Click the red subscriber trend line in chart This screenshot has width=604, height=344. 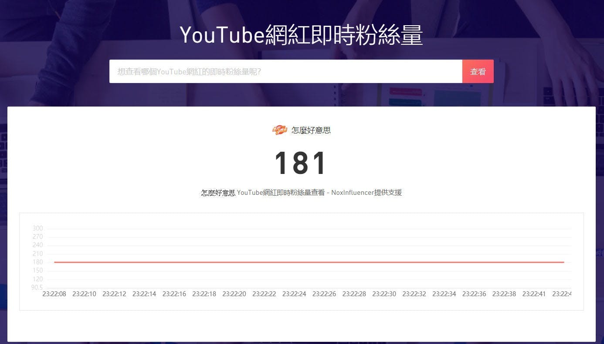[309, 262]
